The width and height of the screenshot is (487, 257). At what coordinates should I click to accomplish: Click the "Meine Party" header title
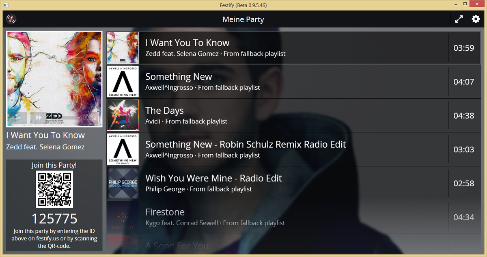pyautogui.click(x=243, y=19)
